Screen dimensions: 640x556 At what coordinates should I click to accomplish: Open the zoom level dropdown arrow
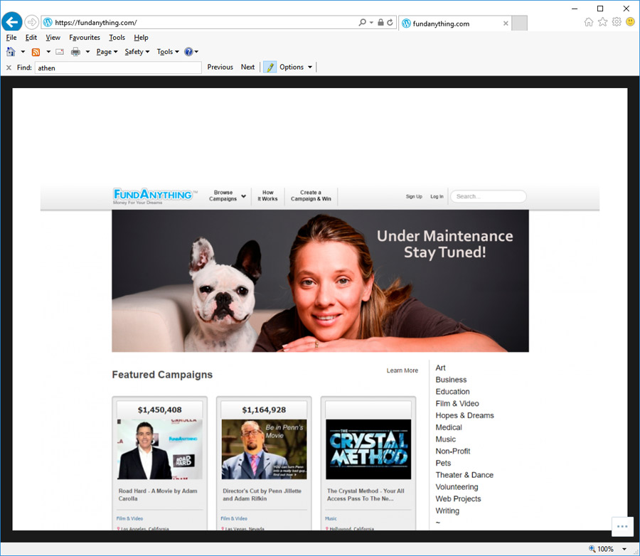point(624,549)
